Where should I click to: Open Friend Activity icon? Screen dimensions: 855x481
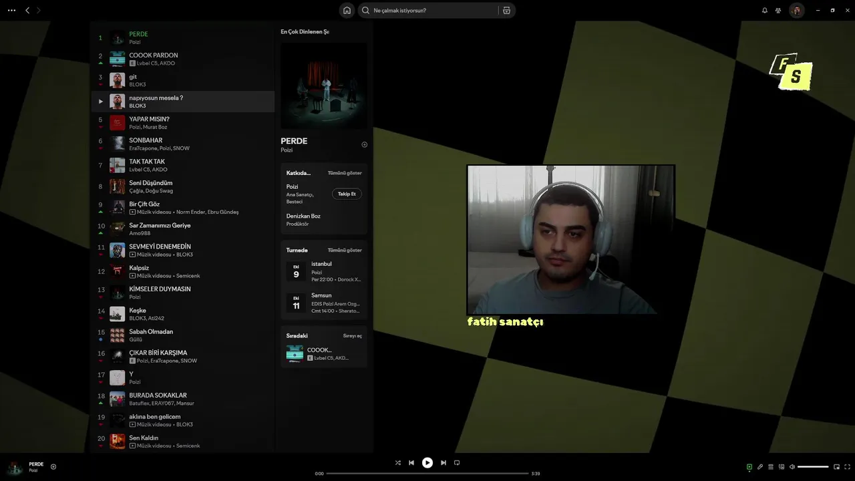tap(778, 10)
